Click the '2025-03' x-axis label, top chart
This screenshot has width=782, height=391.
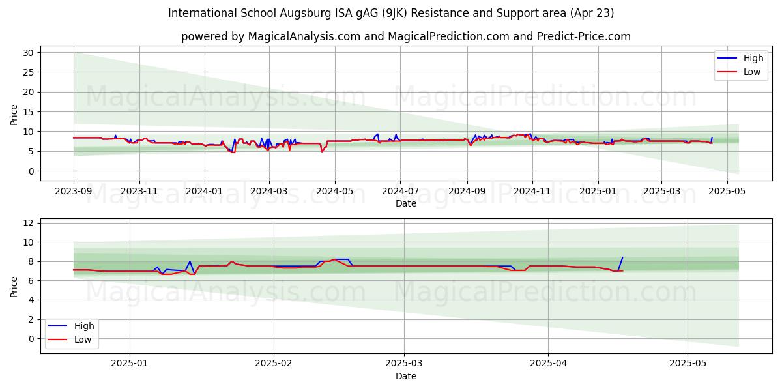[x=661, y=191]
